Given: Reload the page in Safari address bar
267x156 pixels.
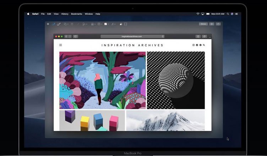Looking at the screenshot, I should (x=163, y=37).
